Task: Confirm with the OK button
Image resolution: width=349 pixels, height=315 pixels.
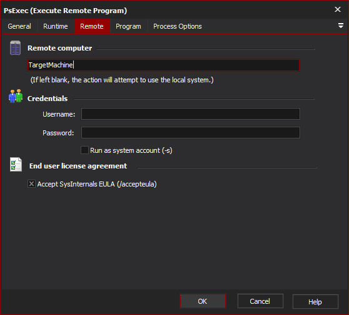Action: click(x=203, y=301)
